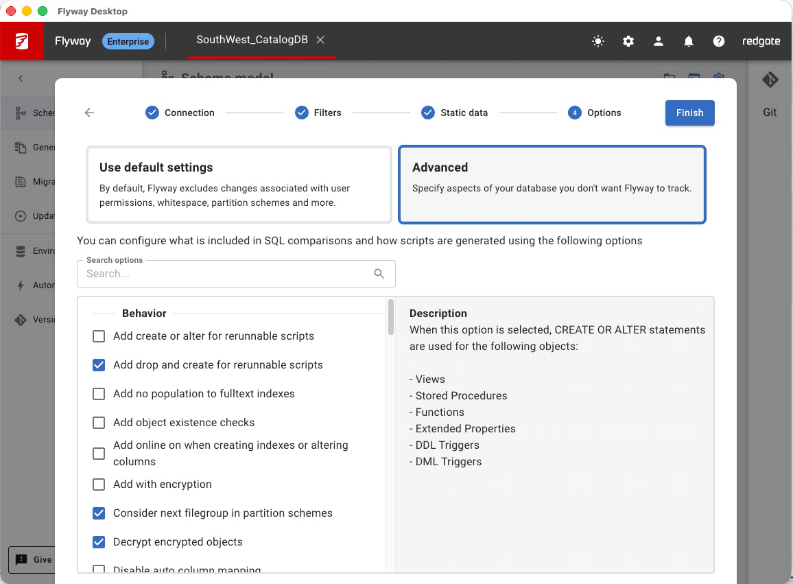793x584 pixels.
Task: Uncheck Add drop and create for rerunnable scripts
Action: click(99, 365)
